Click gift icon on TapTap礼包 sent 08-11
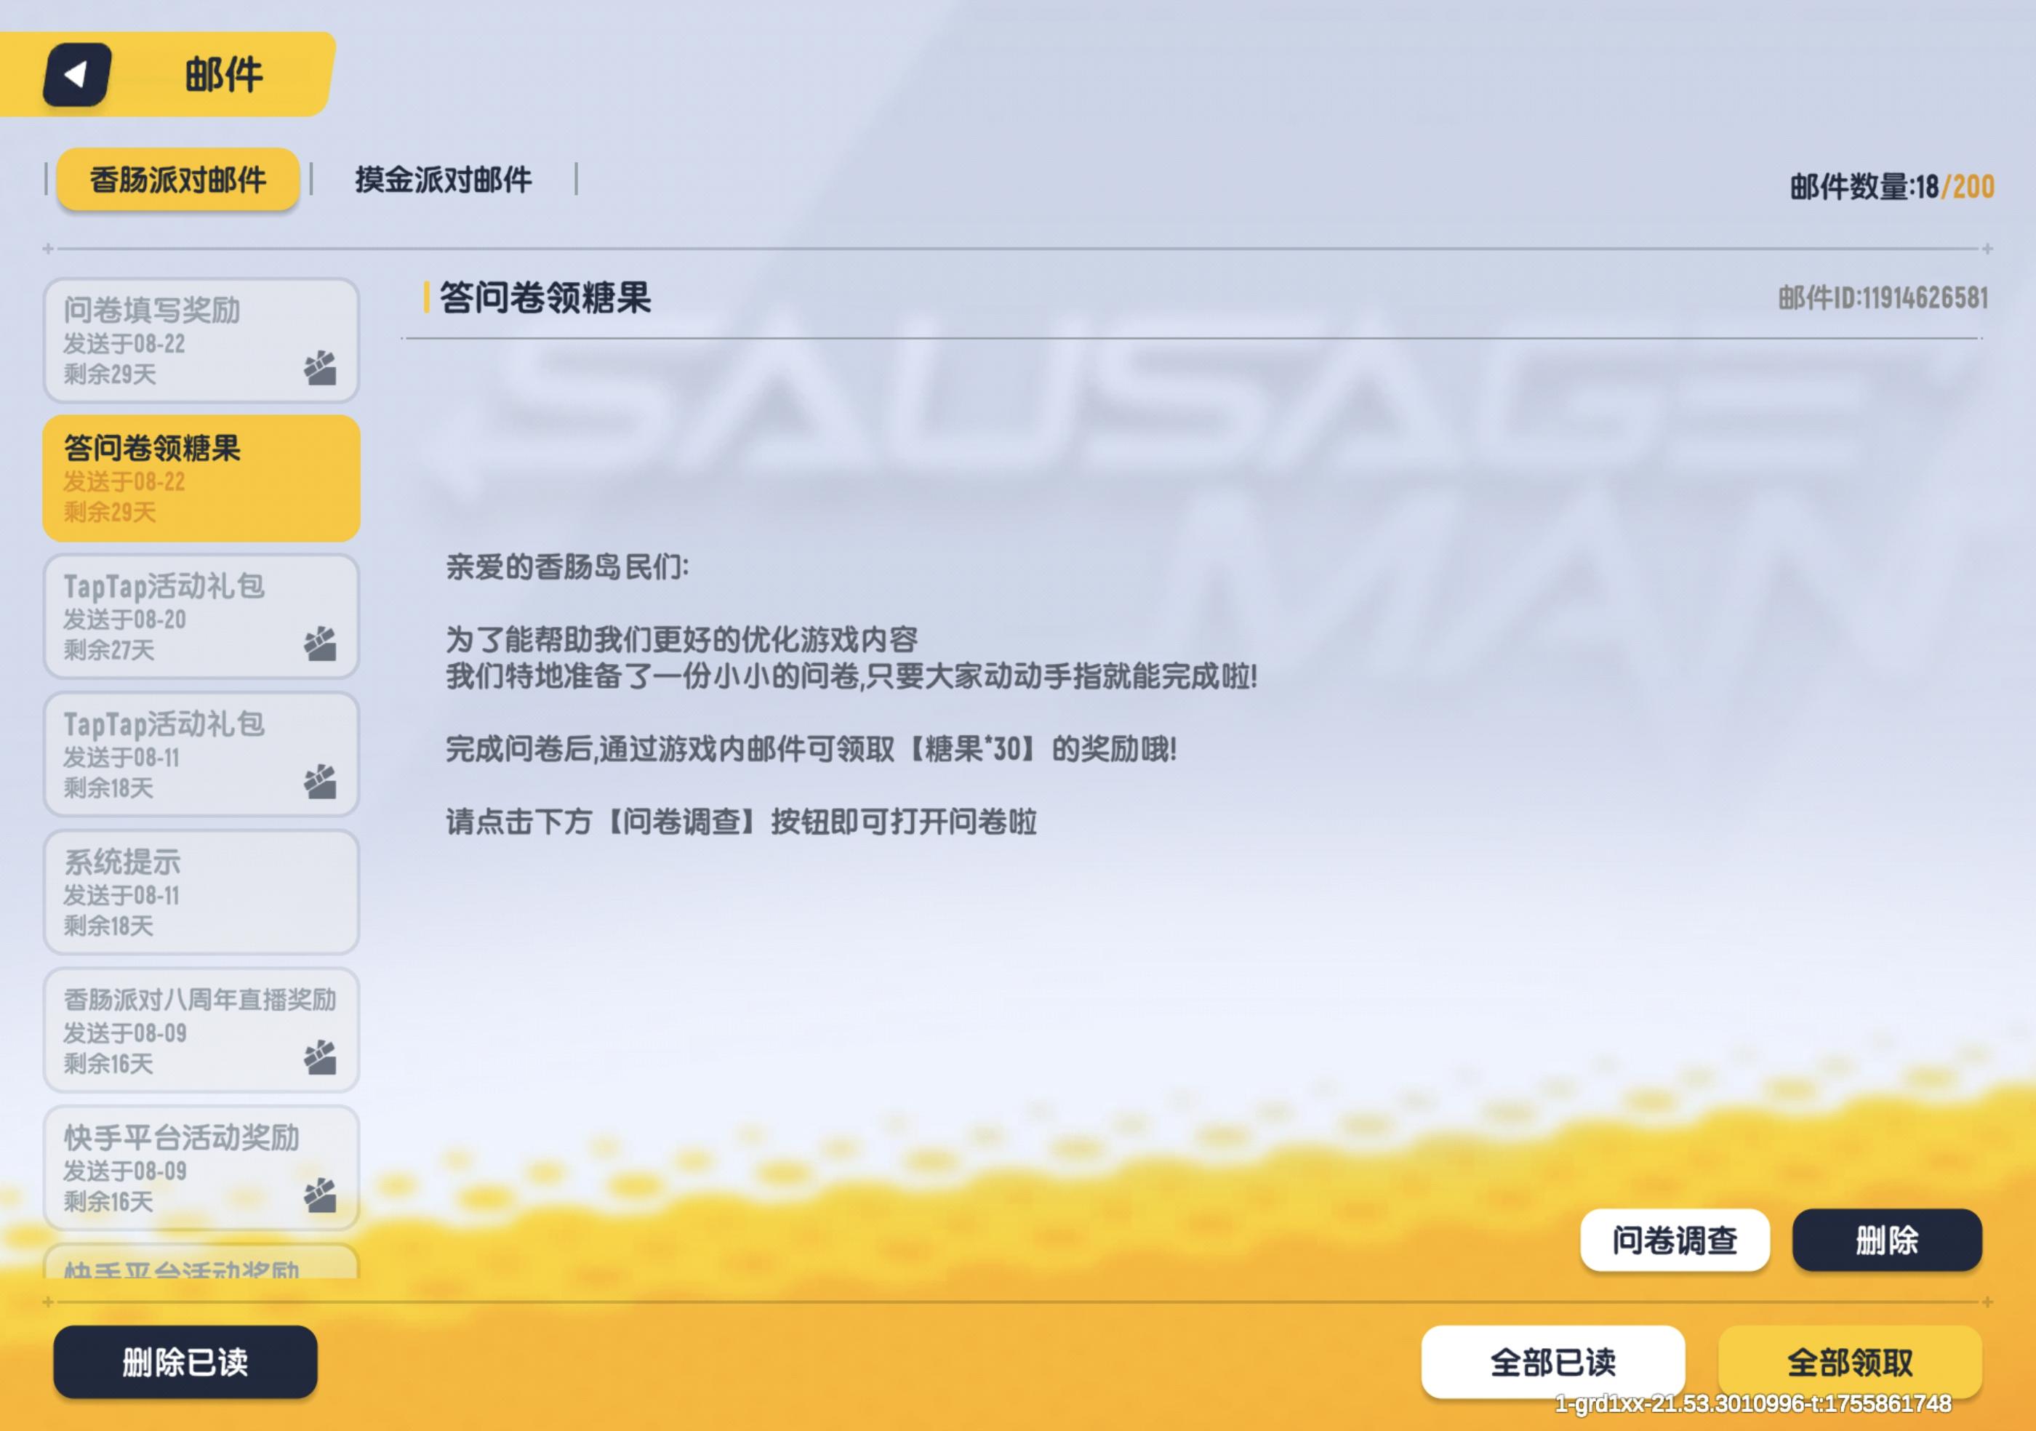Screen dimensions: 2036x1431 pos(320,781)
